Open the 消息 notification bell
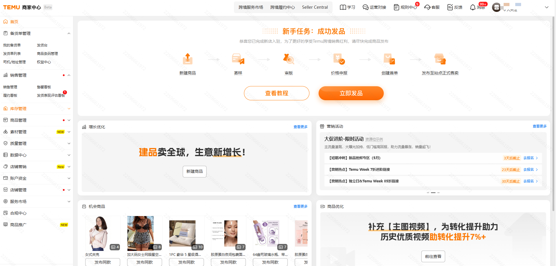Image resolution: width=556 pixels, height=266 pixels. [473, 7]
